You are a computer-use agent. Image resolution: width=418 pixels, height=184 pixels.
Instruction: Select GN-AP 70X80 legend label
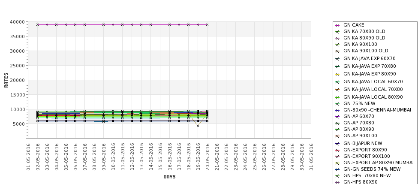coord(358,123)
